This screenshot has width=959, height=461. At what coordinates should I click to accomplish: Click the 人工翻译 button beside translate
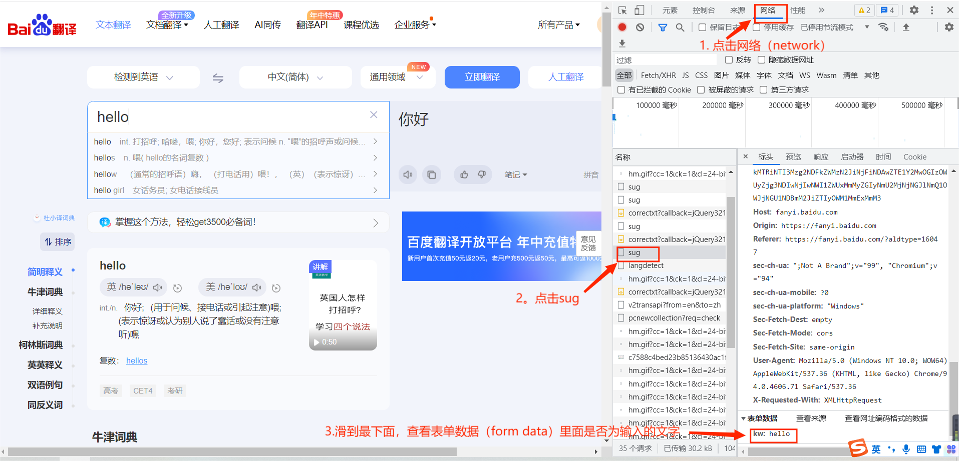click(566, 77)
